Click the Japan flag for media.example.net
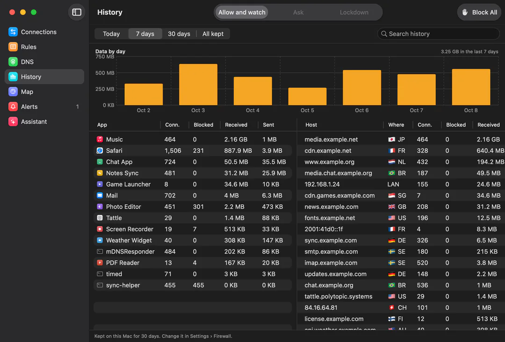The image size is (505, 342). (x=392, y=139)
